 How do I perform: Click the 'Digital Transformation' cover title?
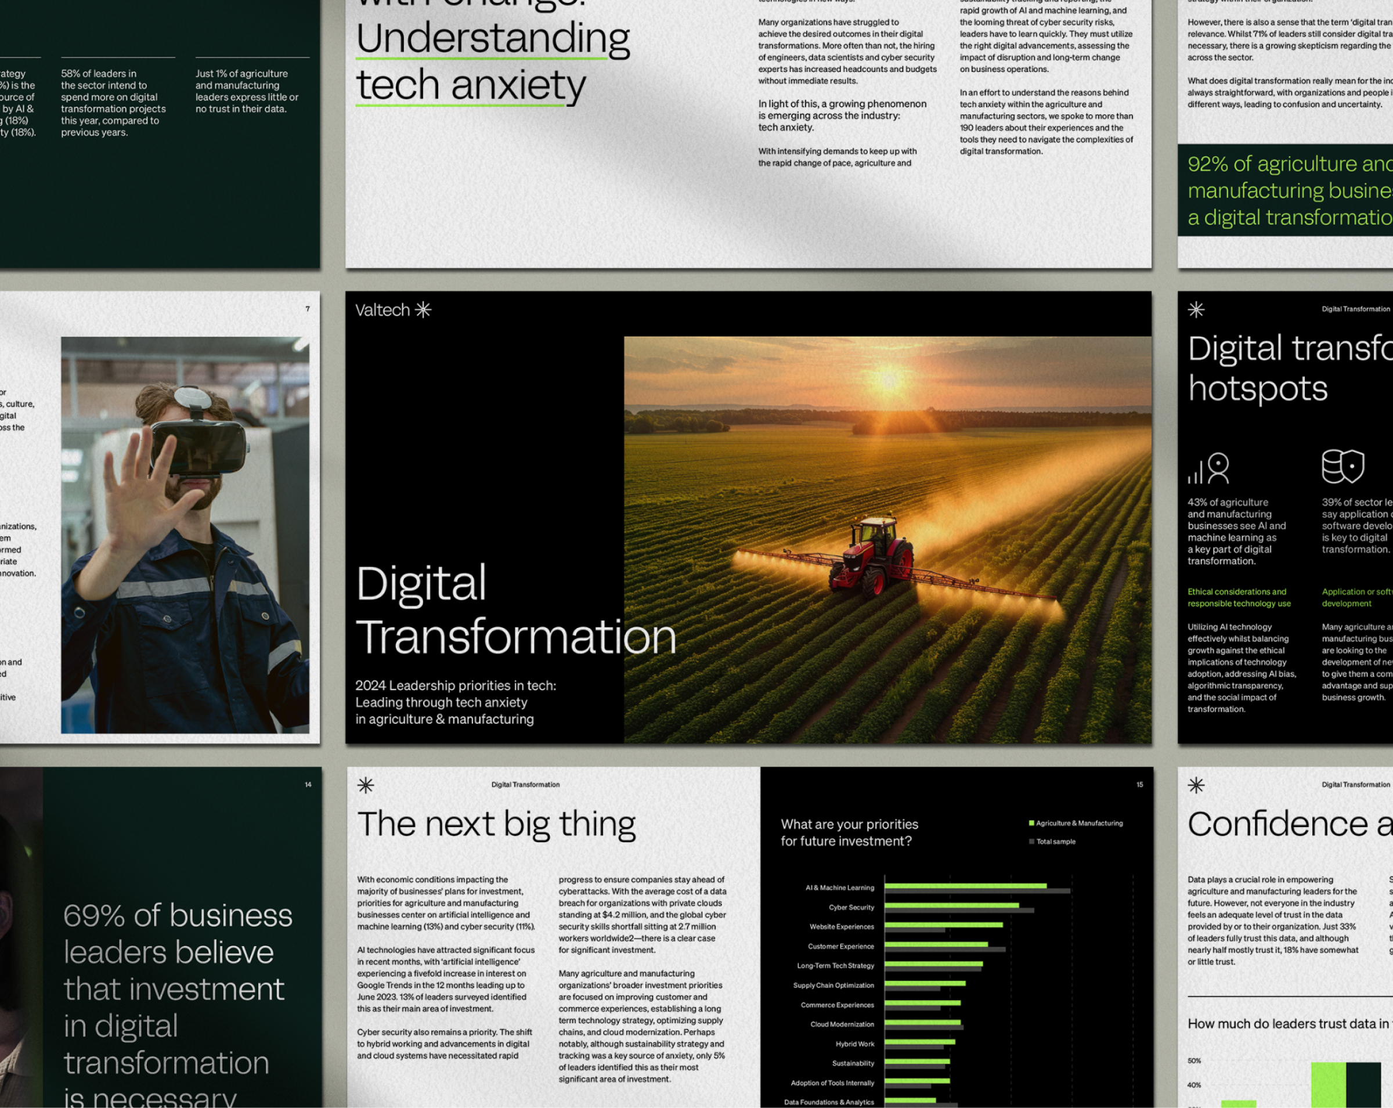coord(515,610)
